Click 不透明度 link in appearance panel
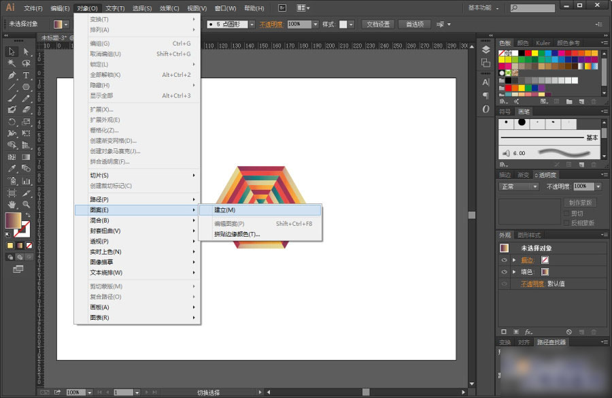The width and height of the screenshot is (612, 398). tap(532, 284)
